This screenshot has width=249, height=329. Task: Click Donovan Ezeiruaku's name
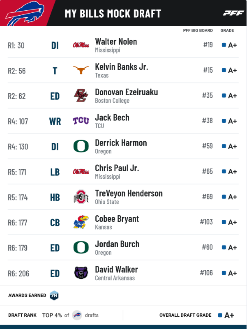click(x=127, y=92)
